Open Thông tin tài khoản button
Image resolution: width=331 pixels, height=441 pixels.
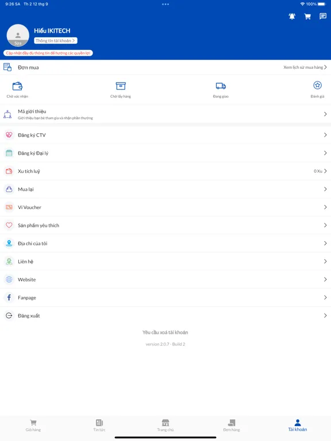point(55,41)
